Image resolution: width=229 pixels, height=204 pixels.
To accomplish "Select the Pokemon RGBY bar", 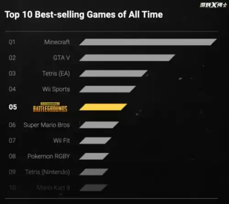I will tap(94, 156).
